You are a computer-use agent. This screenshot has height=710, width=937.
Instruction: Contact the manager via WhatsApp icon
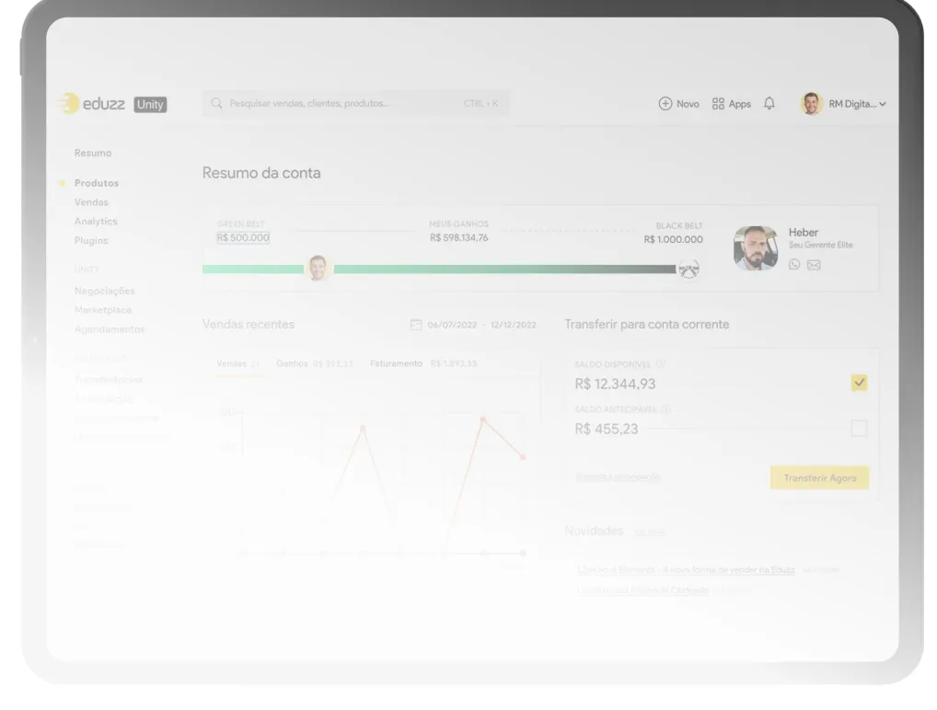(x=794, y=265)
